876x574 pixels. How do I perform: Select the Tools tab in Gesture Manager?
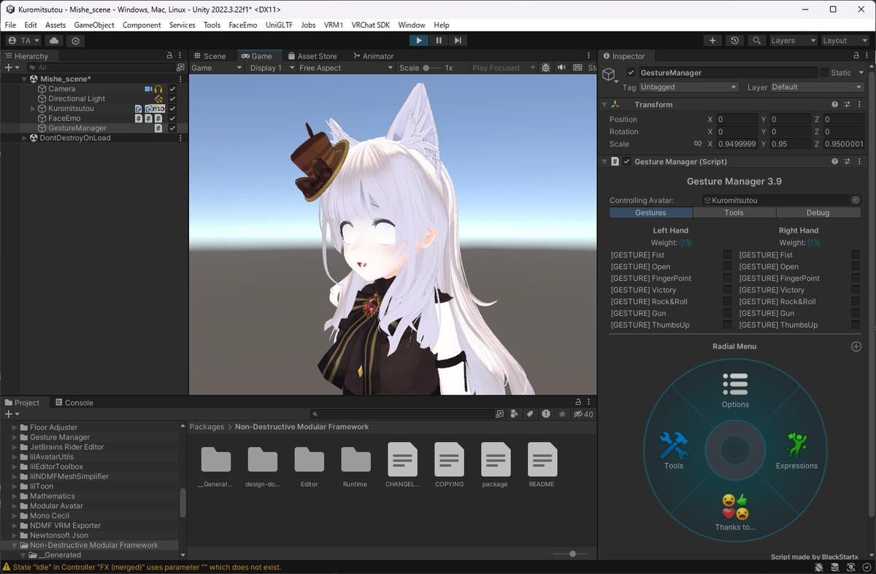pyautogui.click(x=734, y=212)
